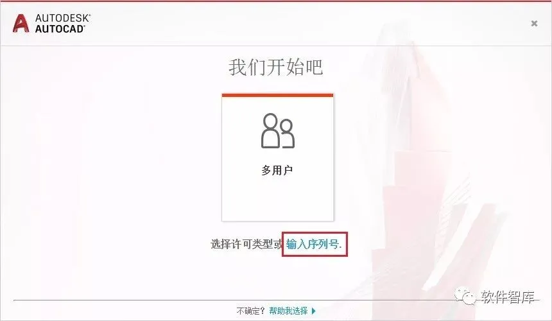Click the larger person figure in multi-user icon
552x321 pixels.
pos(271,130)
